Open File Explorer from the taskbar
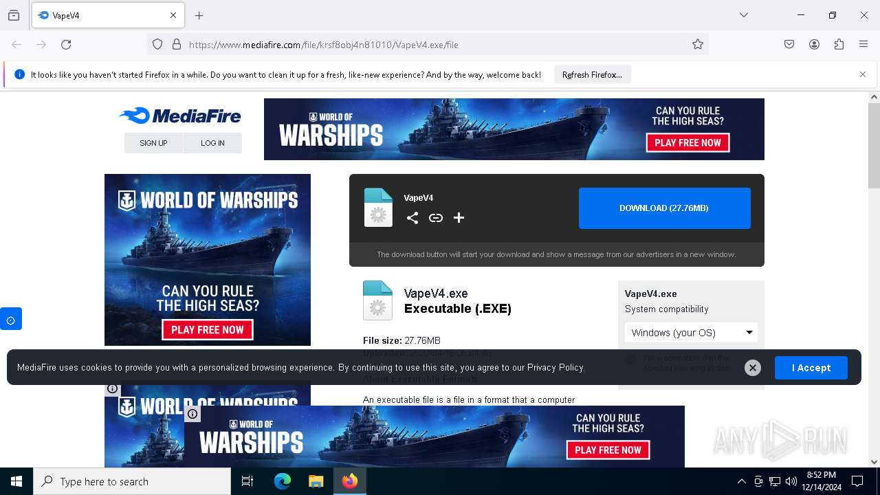 (x=316, y=481)
